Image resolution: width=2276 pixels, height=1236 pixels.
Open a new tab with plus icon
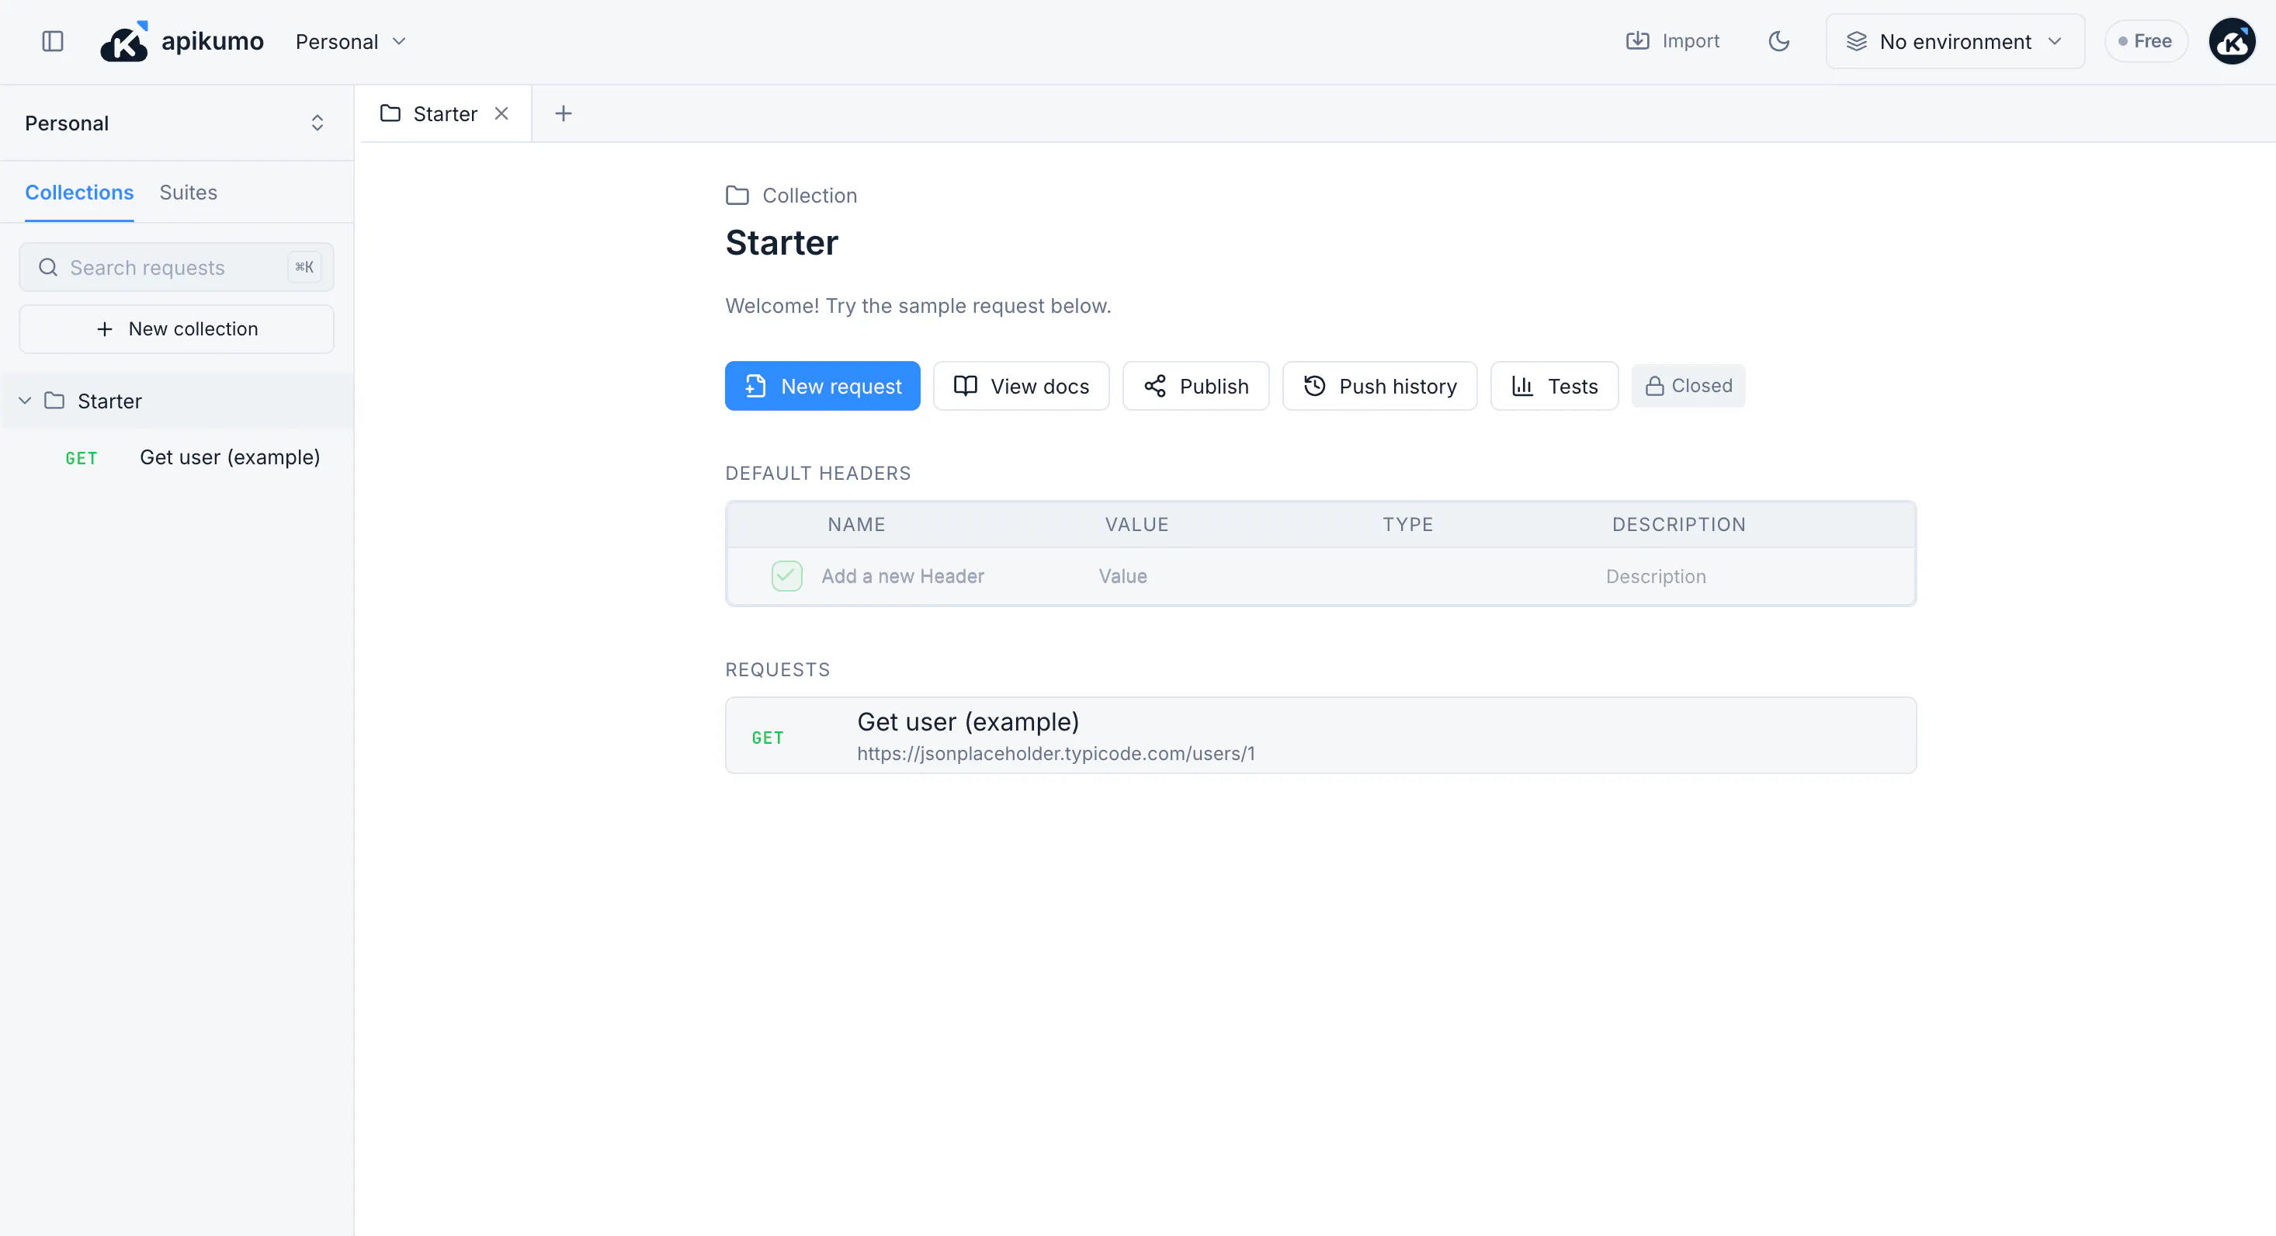[563, 113]
